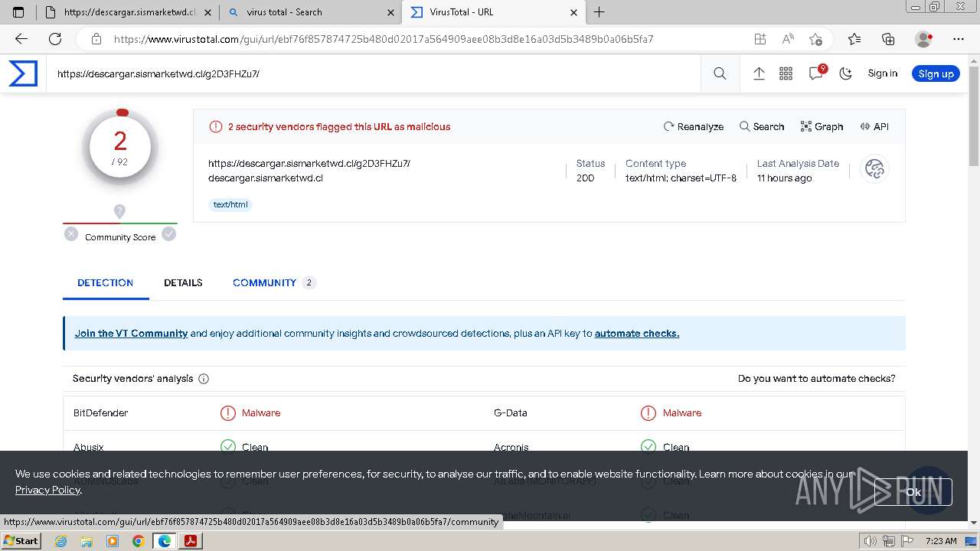Click the VirusTotal URL search input field
The width and height of the screenshot is (980, 551).
click(374, 73)
